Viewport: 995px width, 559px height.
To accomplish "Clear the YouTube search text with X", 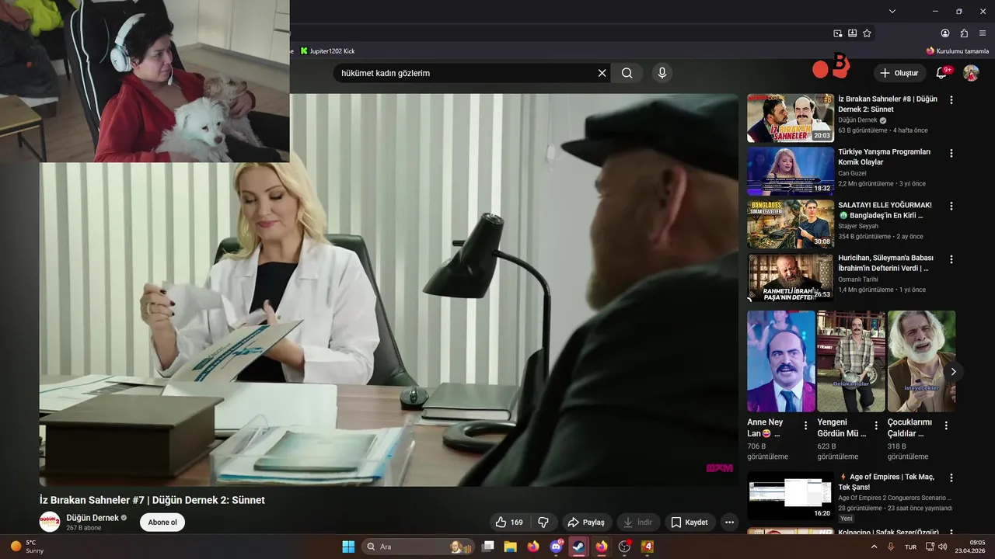I will tap(602, 73).
